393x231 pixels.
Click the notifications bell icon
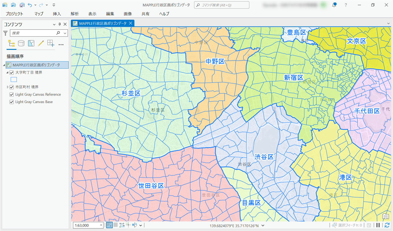point(334,5)
